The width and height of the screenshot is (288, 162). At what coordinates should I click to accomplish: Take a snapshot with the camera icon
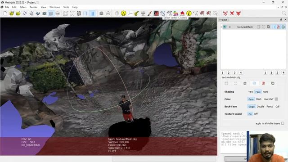pos(45,13)
